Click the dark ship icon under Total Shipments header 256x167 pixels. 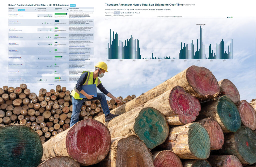[x=55, y=10]
